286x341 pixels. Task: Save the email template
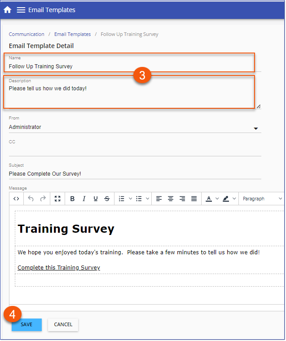point(26,324)
